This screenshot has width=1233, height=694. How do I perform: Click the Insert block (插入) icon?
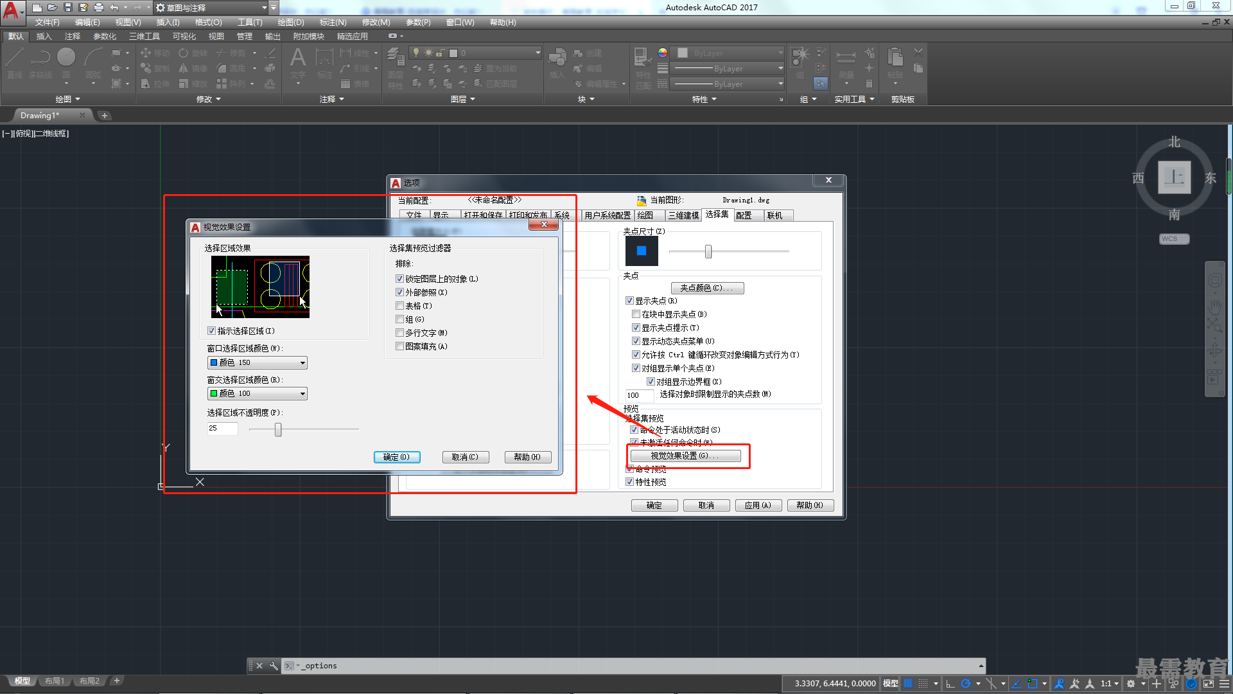click(x=557, y=63)
